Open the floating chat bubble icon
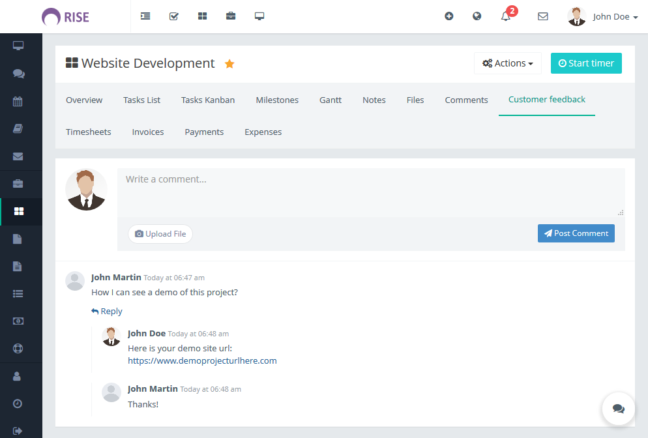This screenshot has width=648, height=438. click(618, 409)
